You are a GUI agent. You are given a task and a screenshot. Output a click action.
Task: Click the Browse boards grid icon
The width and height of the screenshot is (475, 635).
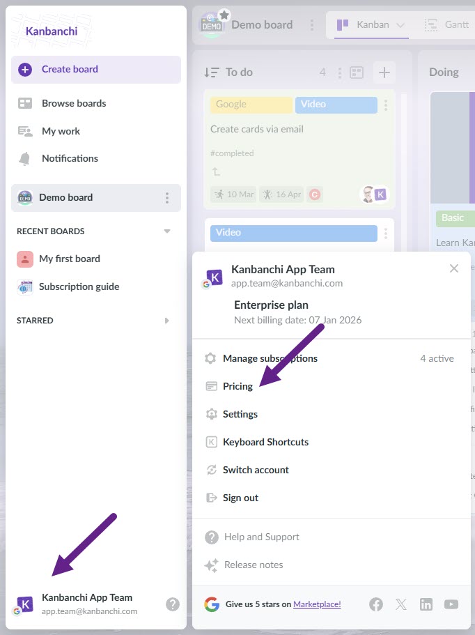pos(25,103)
